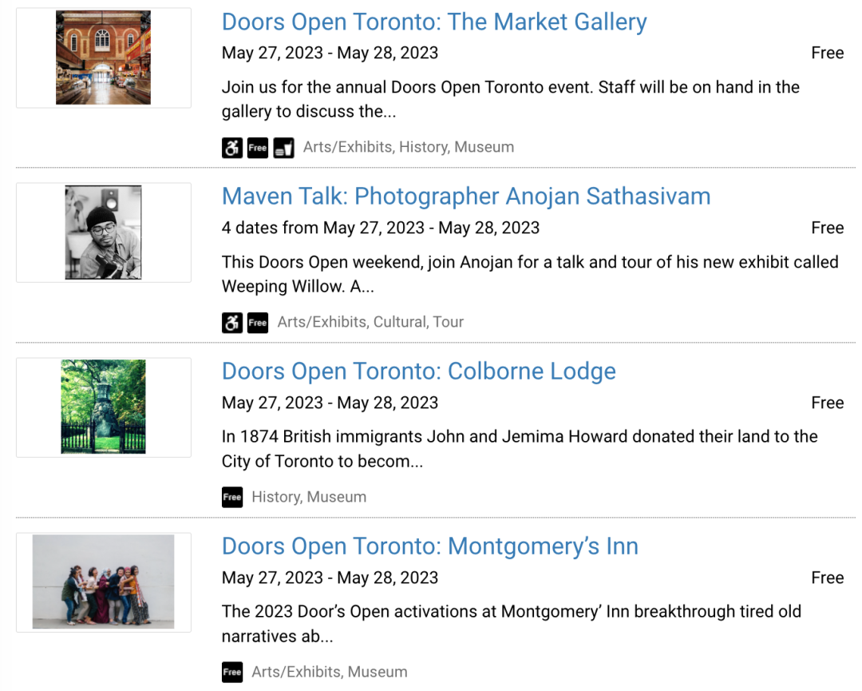The height and width of the screenshot is (691, 862).
Task: Click the Arts/Exhibits, Cultural, Tour category text
Action: [x=370, y=322]
